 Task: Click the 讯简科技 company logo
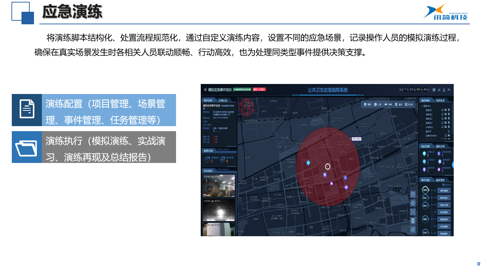446,12
